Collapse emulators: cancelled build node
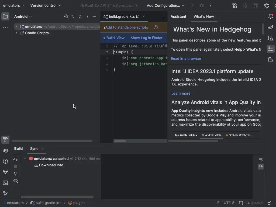Image resolution: width=276 pixels, height=207 pixels. [25, 158]
